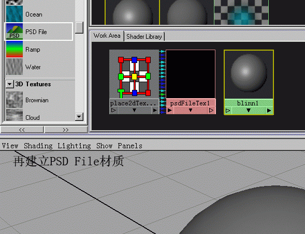Click the psdFileTex1 node name

coord(191,103)
